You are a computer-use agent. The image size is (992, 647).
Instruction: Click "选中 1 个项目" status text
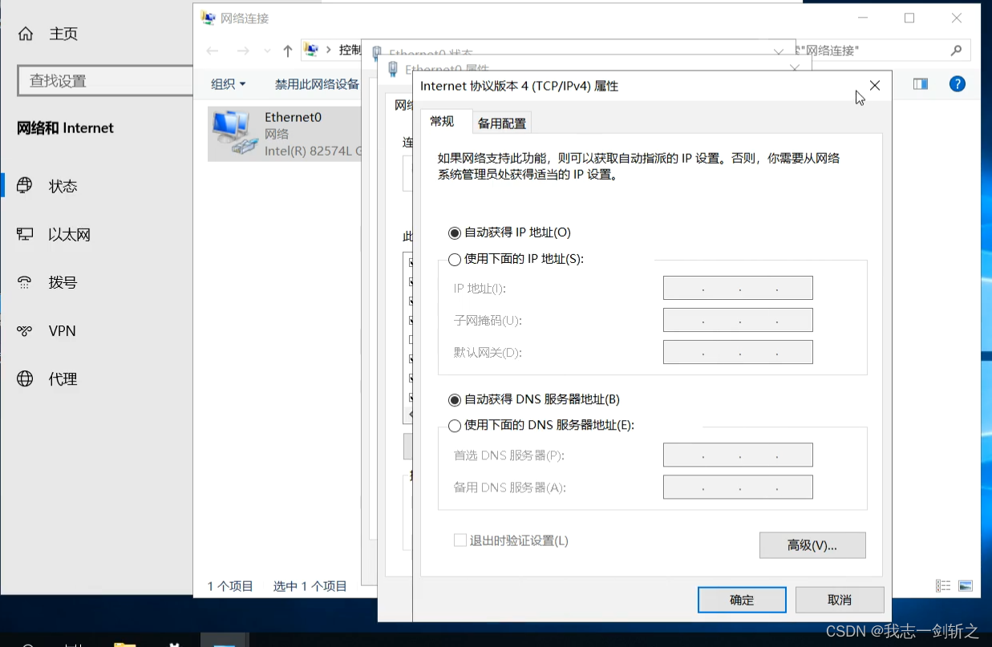click(310, 586)
